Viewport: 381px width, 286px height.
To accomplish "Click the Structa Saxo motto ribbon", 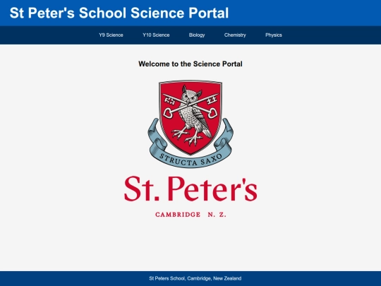I will 190,160.
